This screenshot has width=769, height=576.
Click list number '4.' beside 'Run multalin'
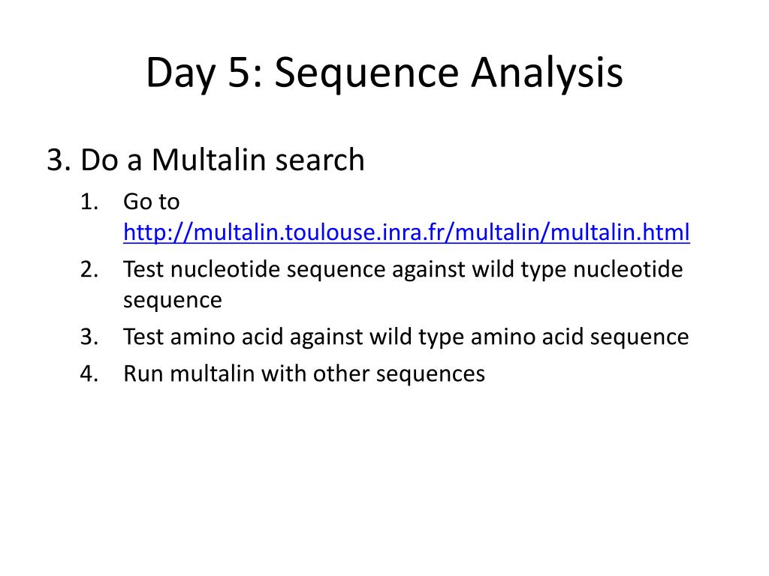(x=89, y=373)
